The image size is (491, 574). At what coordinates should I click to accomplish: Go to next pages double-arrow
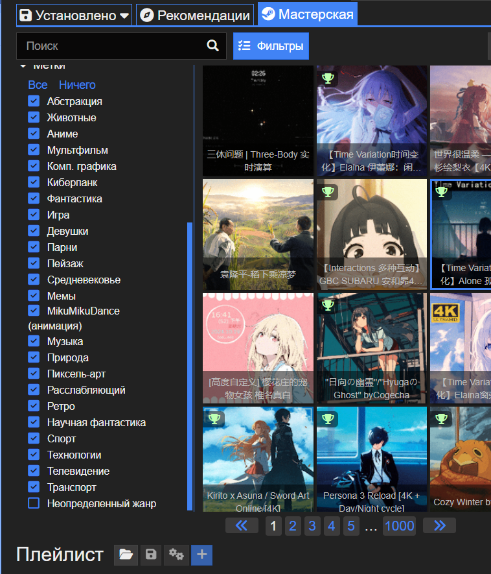point(439,525)
